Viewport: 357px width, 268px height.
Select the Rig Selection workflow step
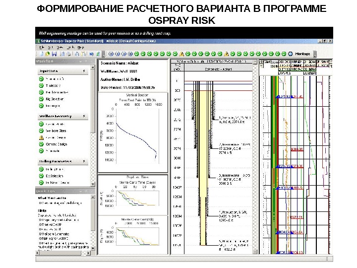pyautogui.click(x=55, y=99)
